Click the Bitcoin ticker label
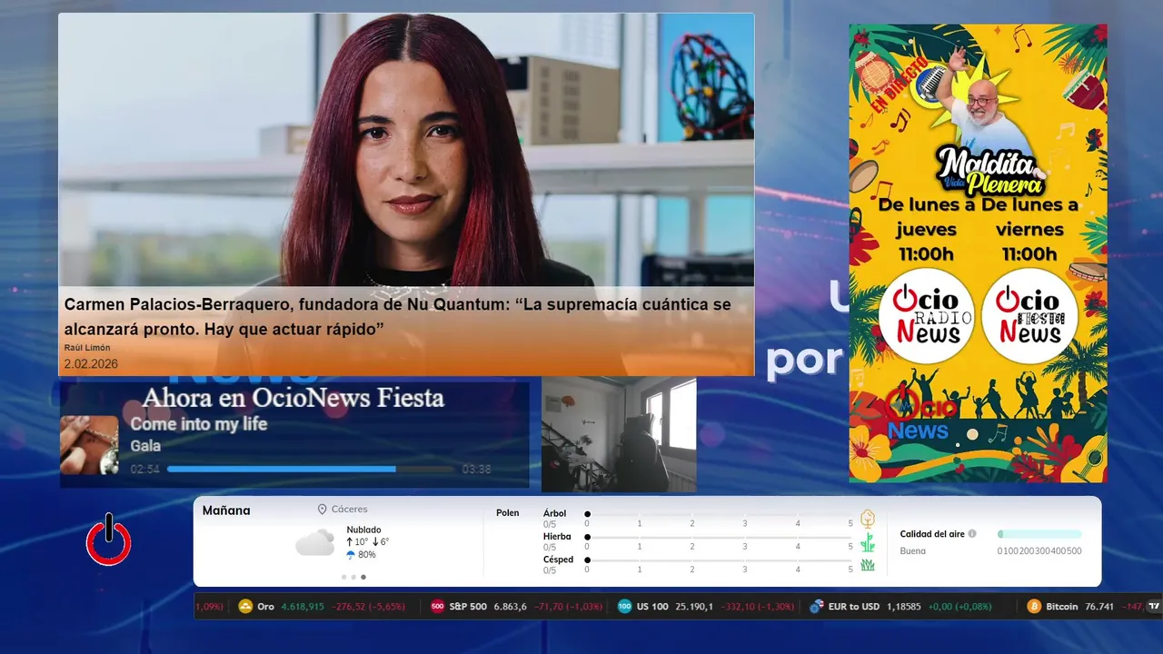 pos(1062,606)
